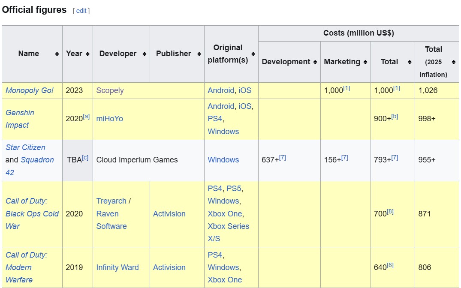Select the Costs (million US$) header
This screenshot has width=461, height=288.
[x=359, y=33]
